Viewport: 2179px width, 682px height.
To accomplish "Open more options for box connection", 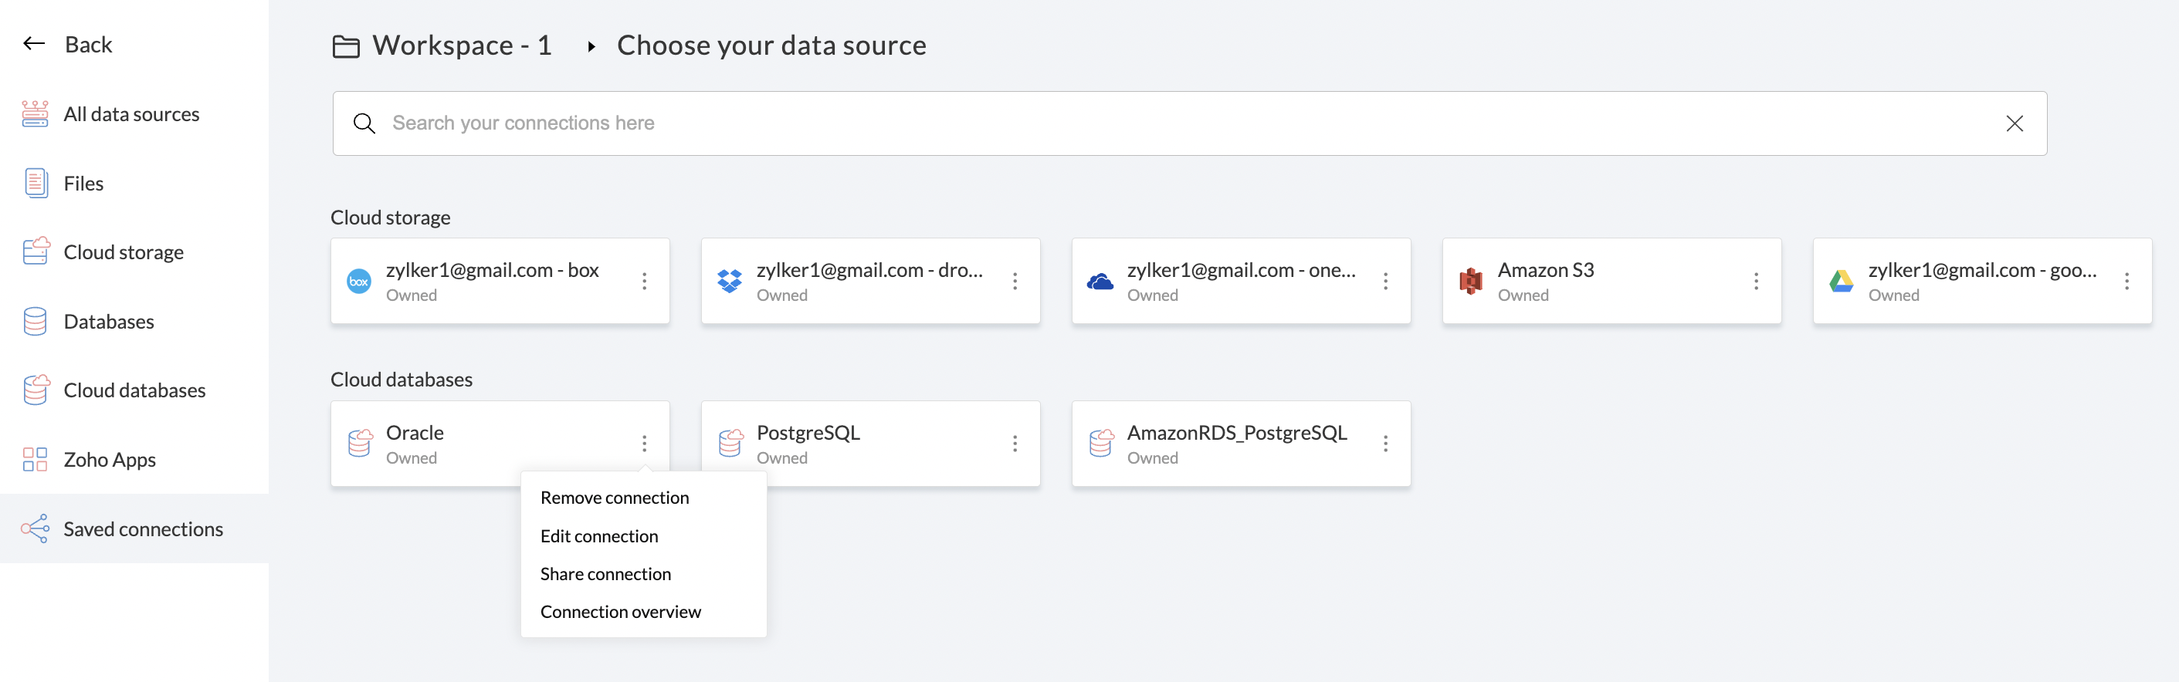I will tap(645, 282).
